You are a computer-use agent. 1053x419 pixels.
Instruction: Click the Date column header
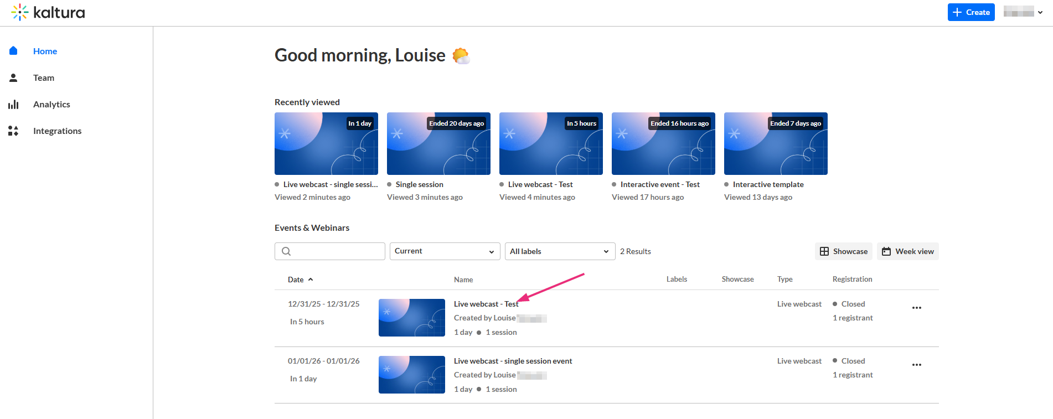pyautogui.click(x=296, y=280)
